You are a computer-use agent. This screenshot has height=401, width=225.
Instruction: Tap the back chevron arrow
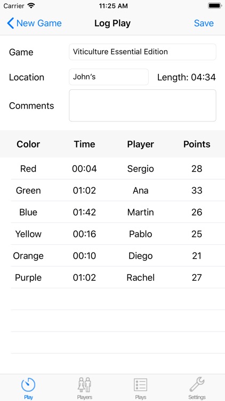coord(10,24)
